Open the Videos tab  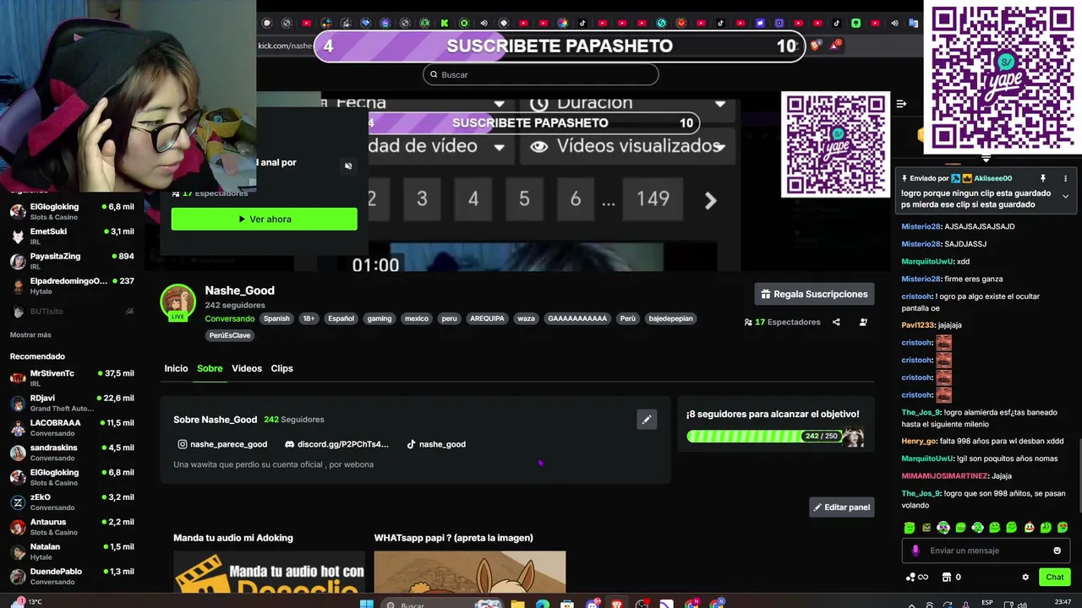click(247, 368)
